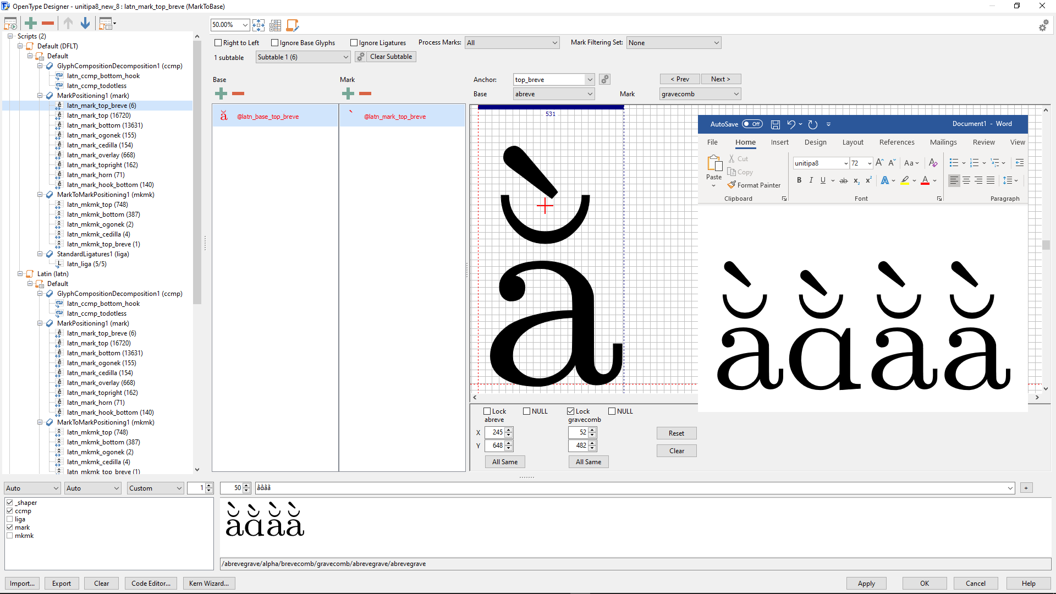Enable the Ignore Base Glyphs checkbox
Screen dimensions: 1056x594
coord(275,42)
